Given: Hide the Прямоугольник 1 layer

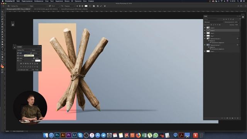Looking at the screenshot, I should pyautogui.click(x=205, y=45).
